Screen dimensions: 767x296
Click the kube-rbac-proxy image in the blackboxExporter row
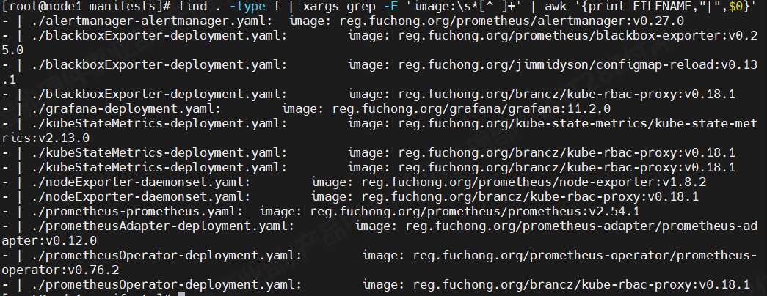point(567,95)
